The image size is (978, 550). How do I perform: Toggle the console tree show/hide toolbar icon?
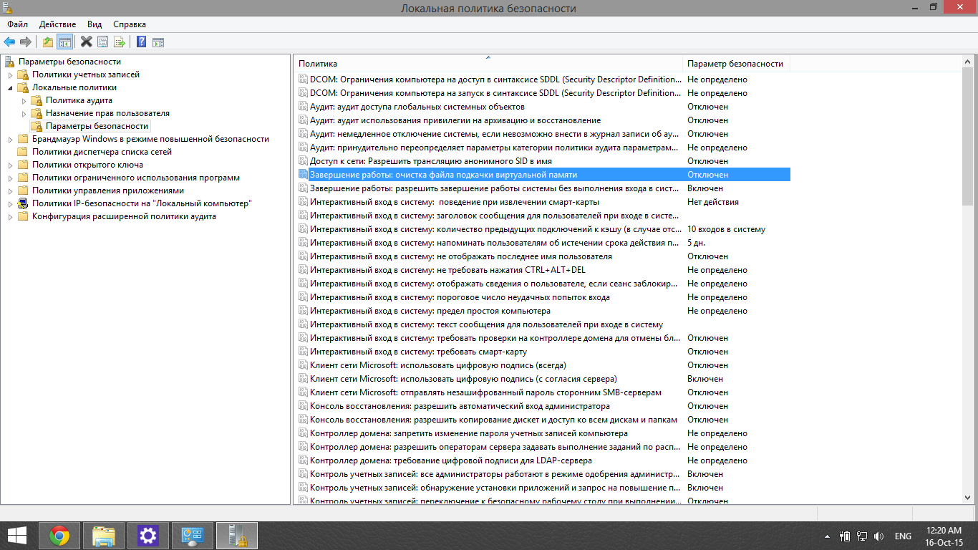click(x=65, y=42)
